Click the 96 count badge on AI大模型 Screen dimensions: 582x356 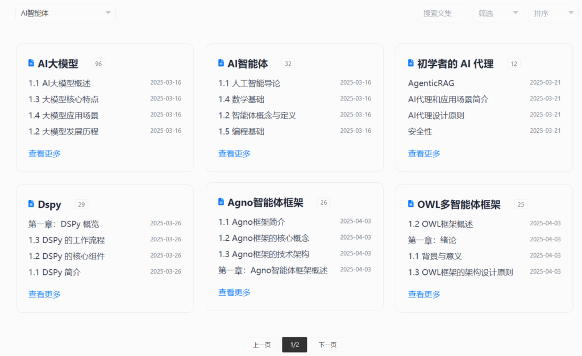click(98, 64)
